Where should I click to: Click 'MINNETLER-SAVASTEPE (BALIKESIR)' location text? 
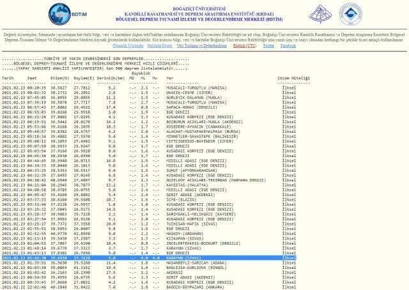coord(202,137)
